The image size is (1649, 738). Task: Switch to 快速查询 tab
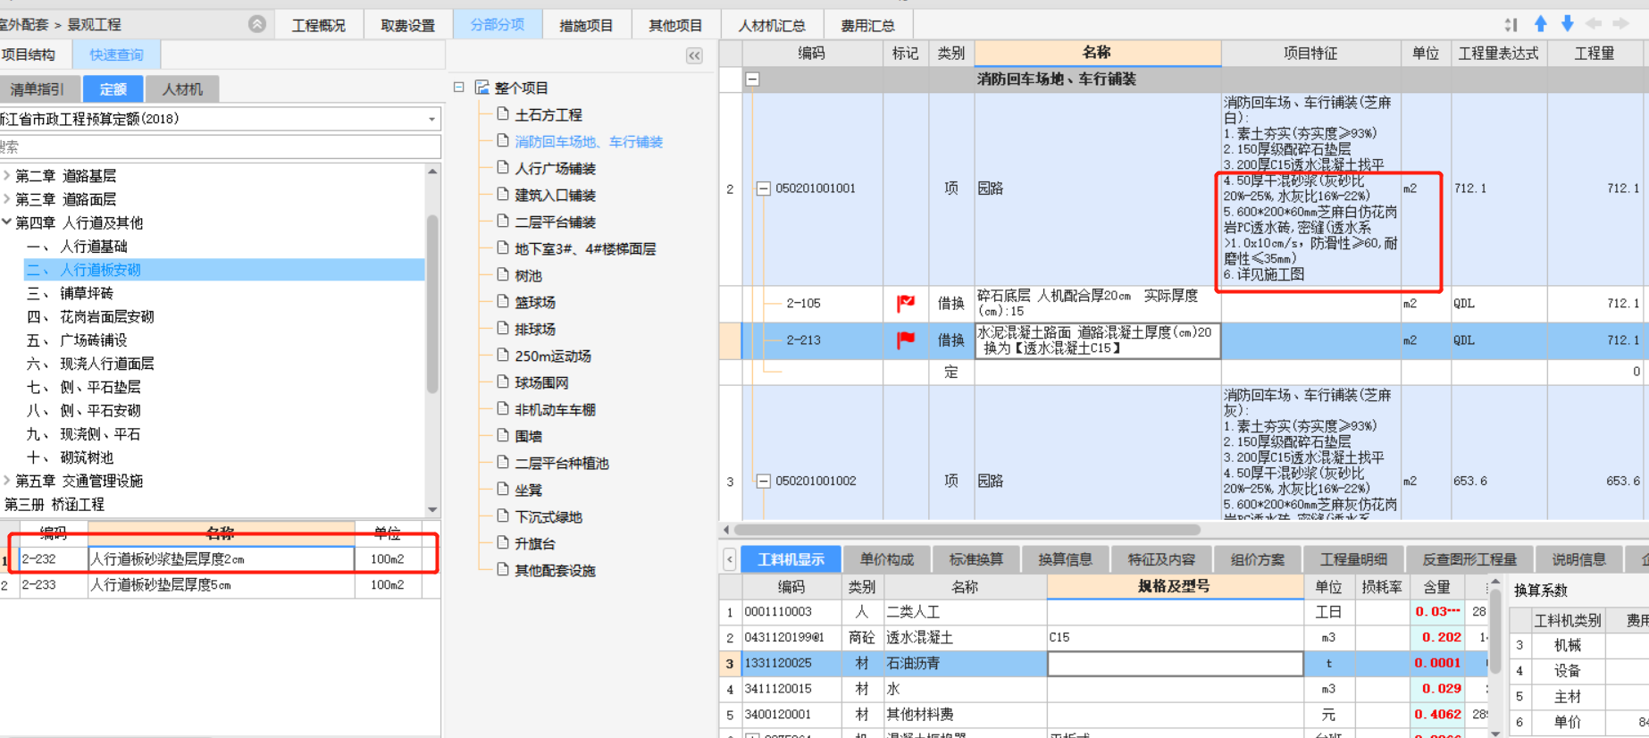click(x=116, y=55)
